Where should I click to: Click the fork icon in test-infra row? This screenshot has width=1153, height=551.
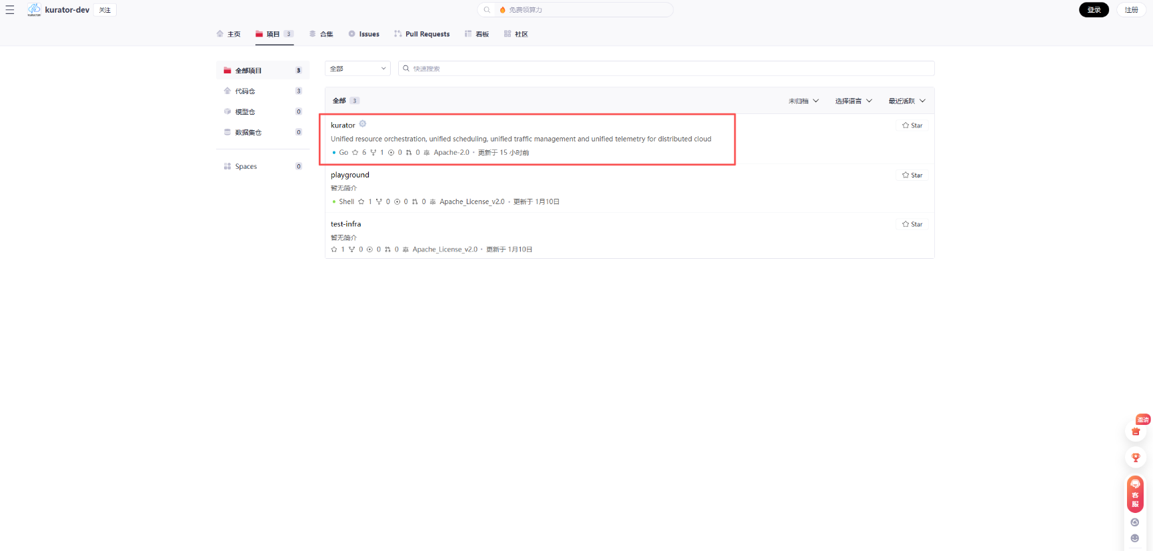click(x=352, y=249)
